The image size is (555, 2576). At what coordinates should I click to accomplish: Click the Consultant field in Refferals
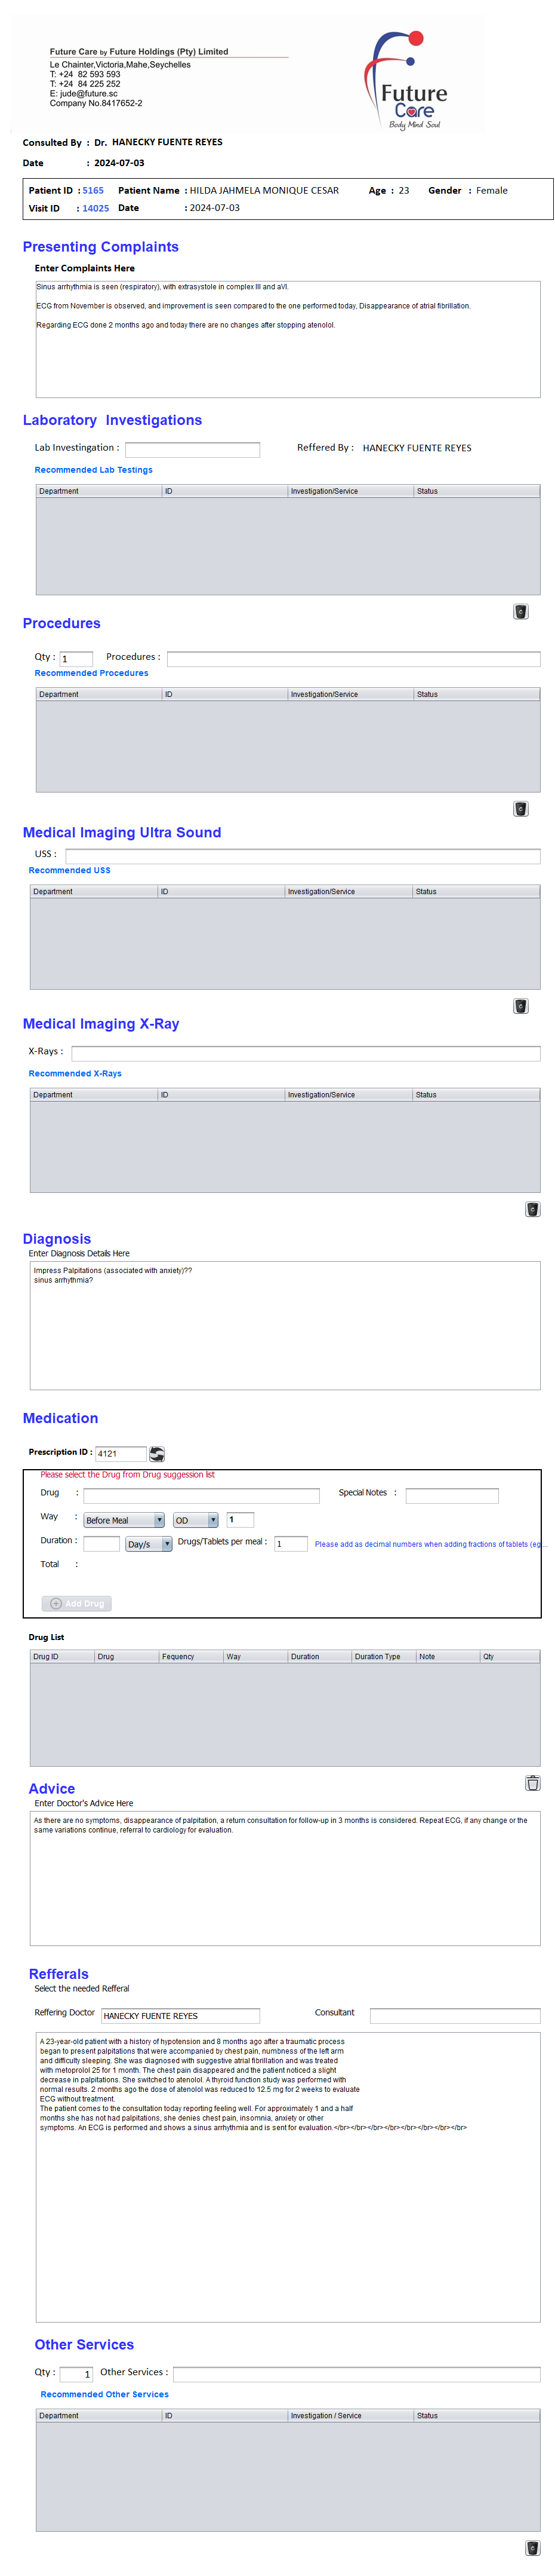click(x=454, y=2015)
